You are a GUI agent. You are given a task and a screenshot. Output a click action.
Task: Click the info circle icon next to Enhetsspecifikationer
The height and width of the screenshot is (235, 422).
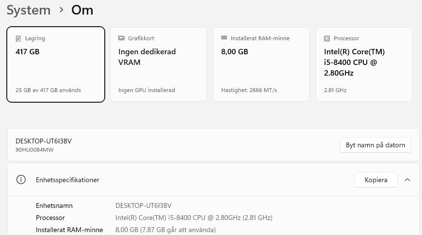coord(21,180)
